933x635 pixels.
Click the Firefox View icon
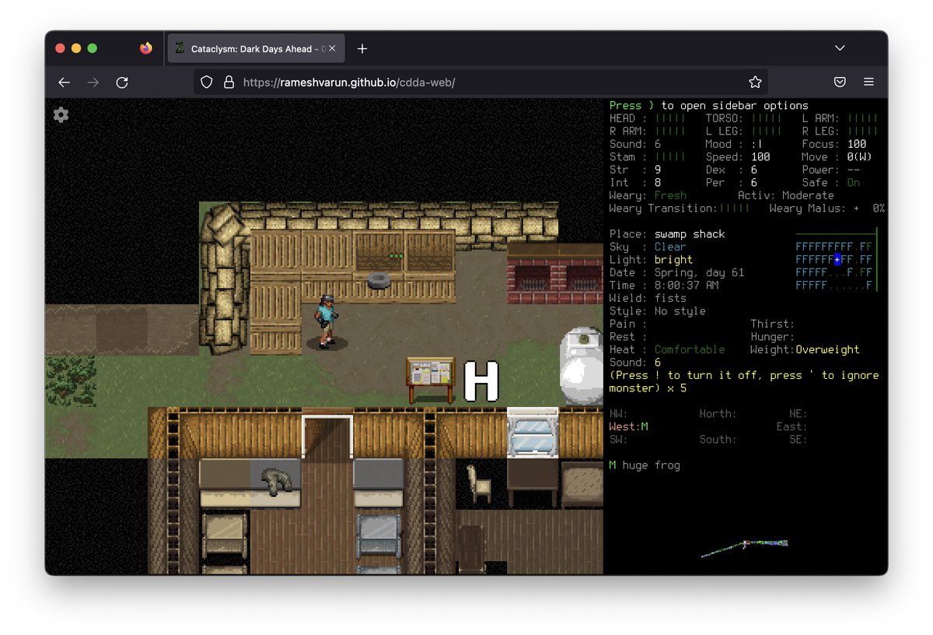click(146, 48)
